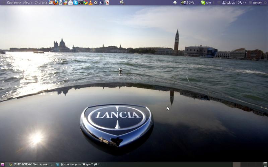268x167 pixels.
Task: Open VLC media player cone icon
Action: [91, 2]
